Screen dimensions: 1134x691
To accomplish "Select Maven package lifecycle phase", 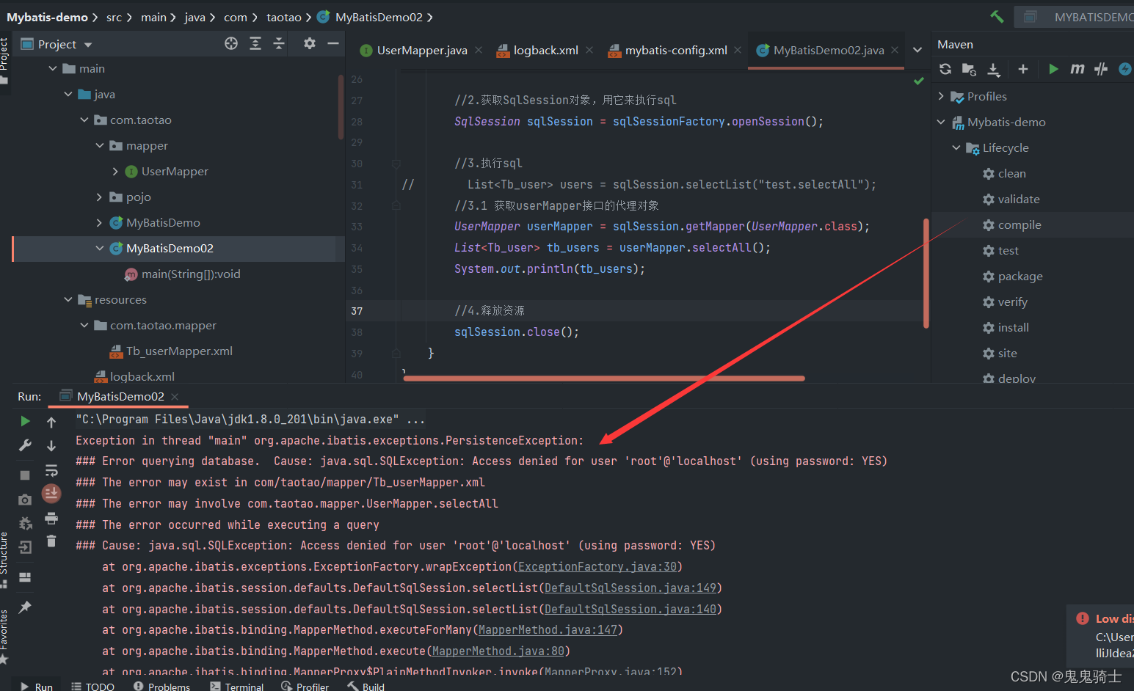I will point(1019,276).
